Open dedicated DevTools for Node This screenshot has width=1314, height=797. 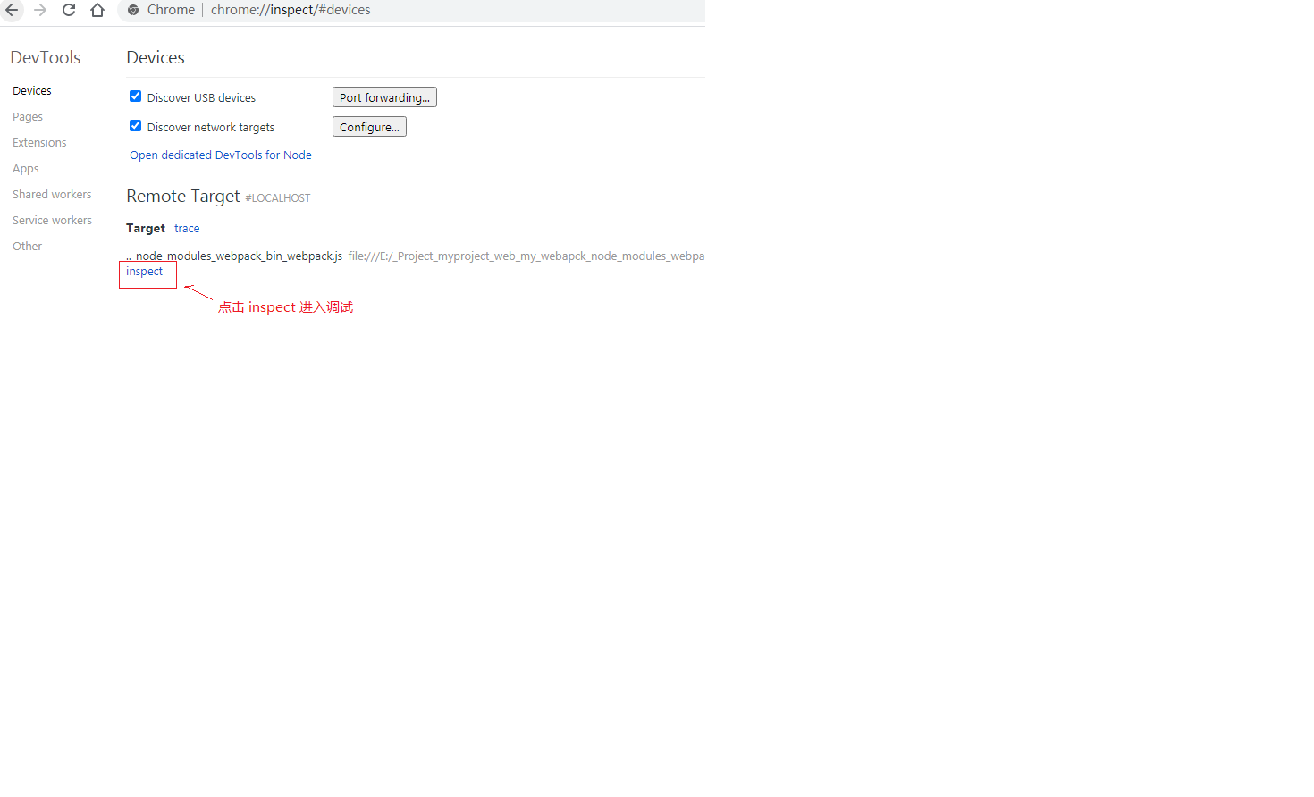221,155
